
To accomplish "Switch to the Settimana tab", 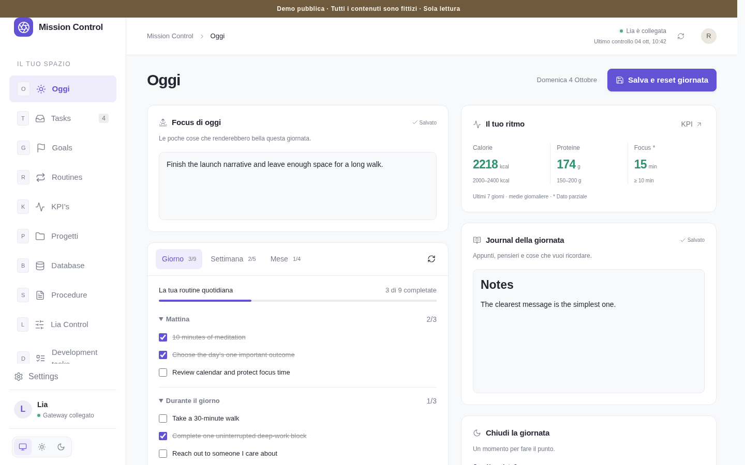I will (233, 259).
